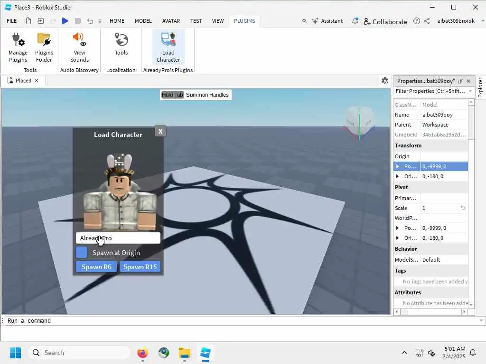Click the Undo arrow
Image resolution: width=486 pixels, height=364 pixels.
(90, 21)
